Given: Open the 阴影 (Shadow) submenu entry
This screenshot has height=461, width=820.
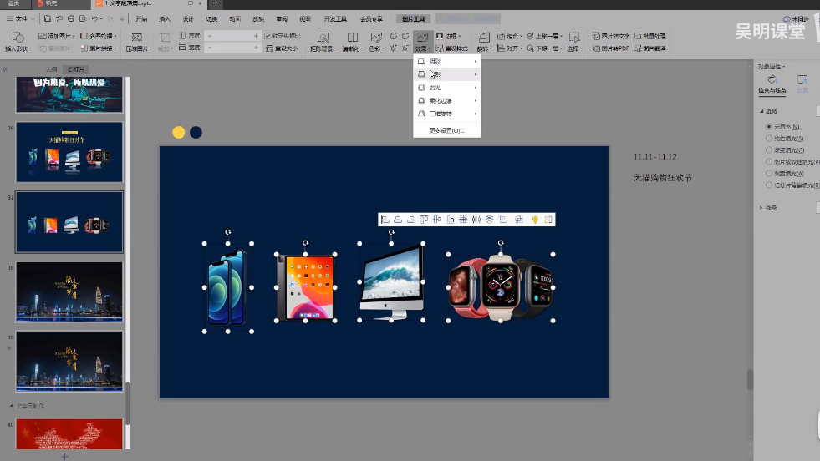Looking at the screenshot, I should pyautogui.click(x=447, y=61).
